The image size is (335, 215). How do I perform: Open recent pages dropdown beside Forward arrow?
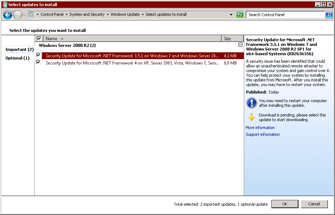tap(25, 15)
